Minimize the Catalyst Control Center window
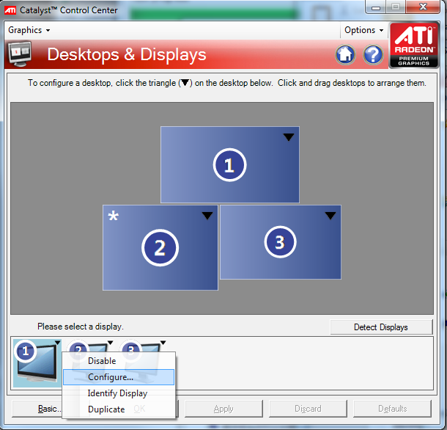The width and height of the screenshot is (447, 430). click(x=376, y=7)
